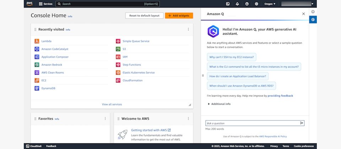Click the Recently visited resize corner handle
The width and height of the screenshot is (341, 149).
point(190,105)
